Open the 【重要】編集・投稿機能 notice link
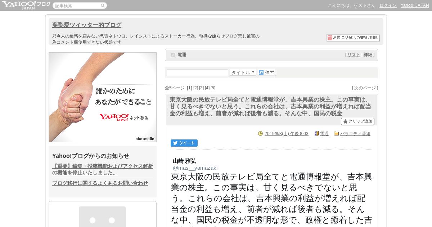This screenshot has height=227, width=432. [x=103, y=169]
